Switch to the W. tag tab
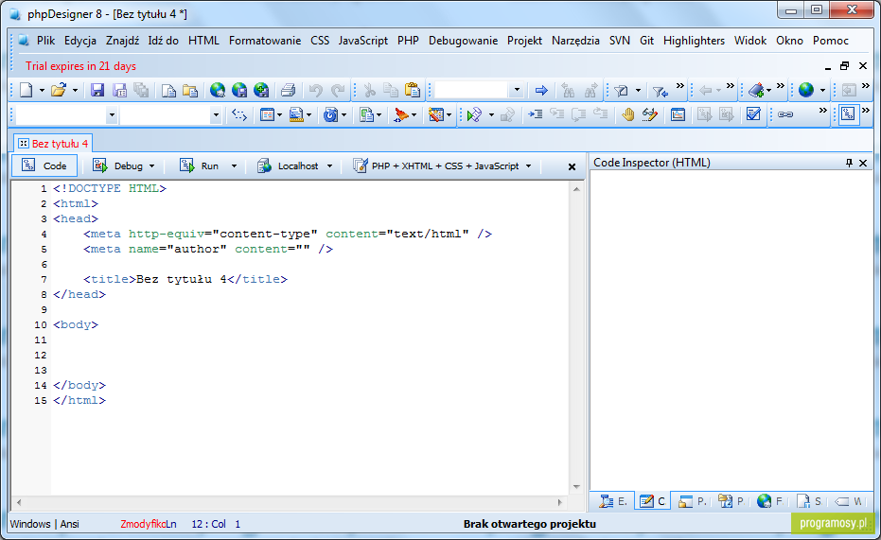The width and height of the screenshot is (881, 540). click(849, 500)
